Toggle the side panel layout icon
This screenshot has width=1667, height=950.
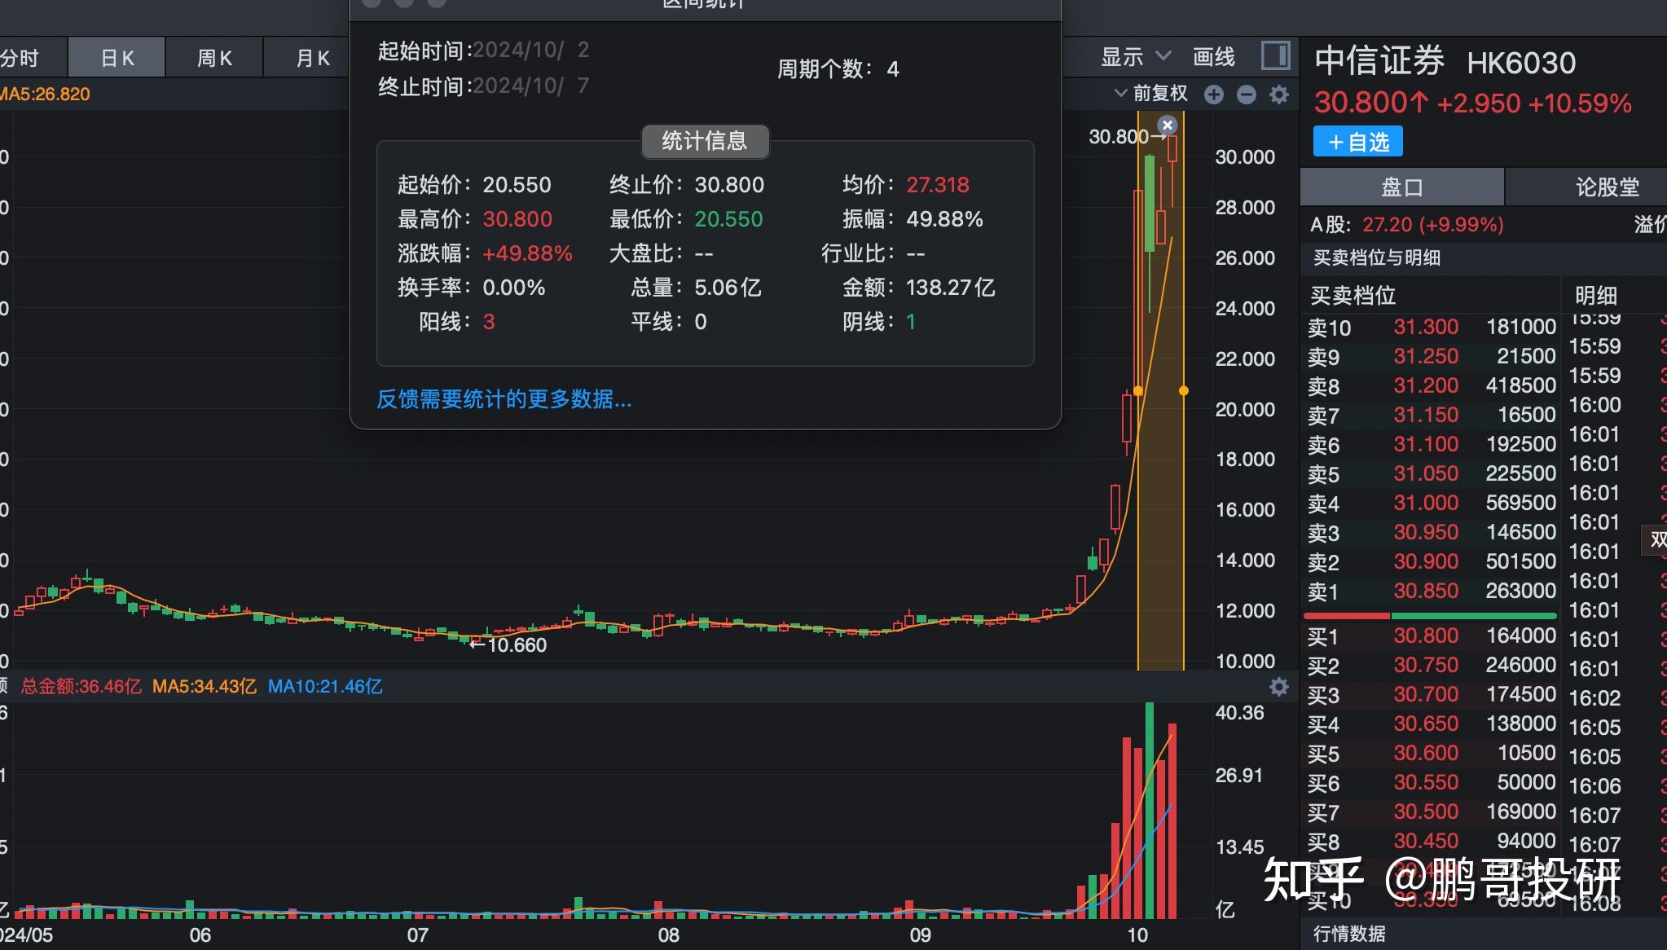pos(1275,55)
